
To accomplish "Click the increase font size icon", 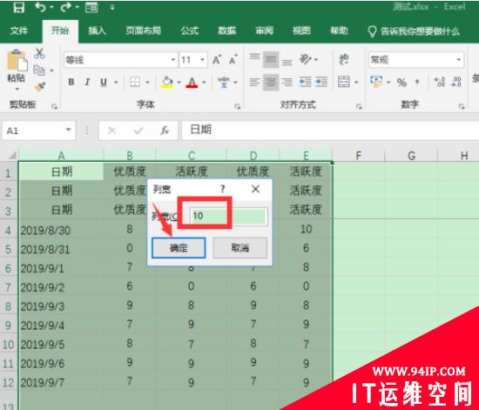I will tap(217, 60).
